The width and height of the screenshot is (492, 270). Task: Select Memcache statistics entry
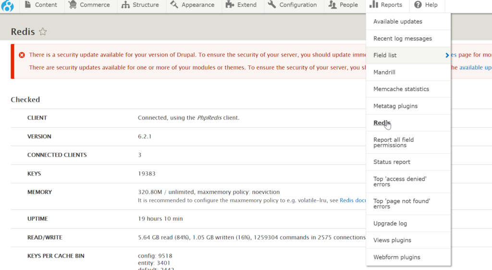408,89
